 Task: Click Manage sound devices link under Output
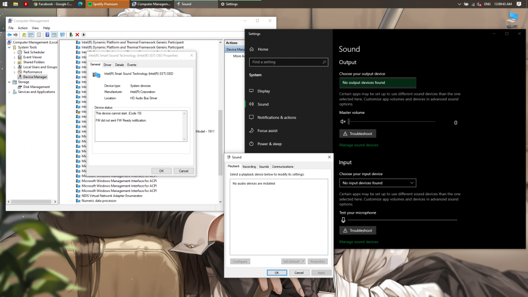[359, 145]
